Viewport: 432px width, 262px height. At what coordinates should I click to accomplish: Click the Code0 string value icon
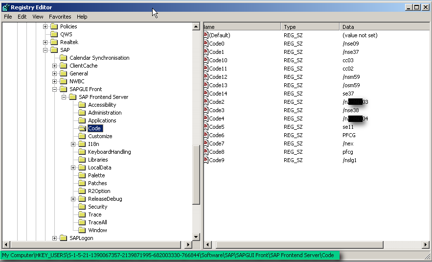pos(206,43)
